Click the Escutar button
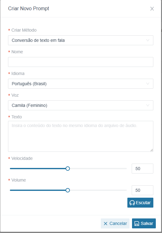Viewport: 162px width, 233px height. 140,203
